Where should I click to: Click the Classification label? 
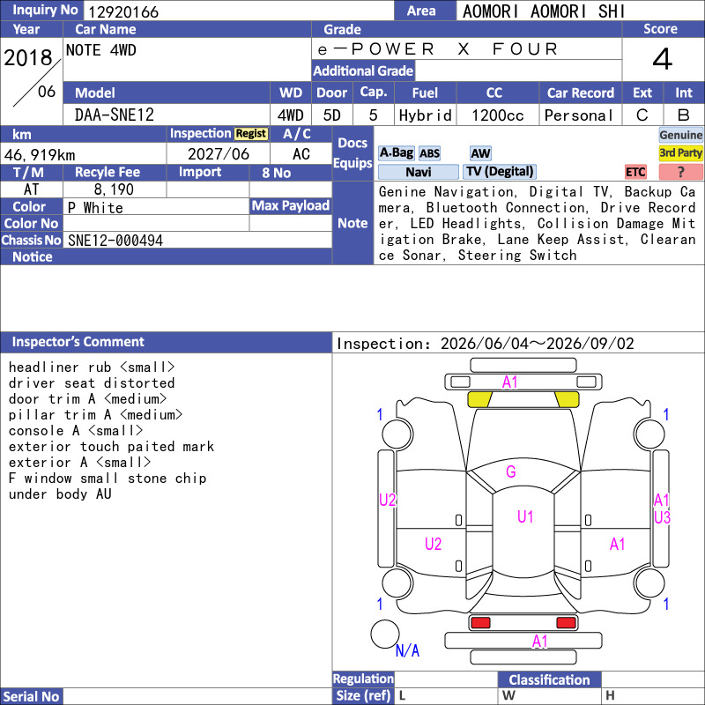coord(549,679)
